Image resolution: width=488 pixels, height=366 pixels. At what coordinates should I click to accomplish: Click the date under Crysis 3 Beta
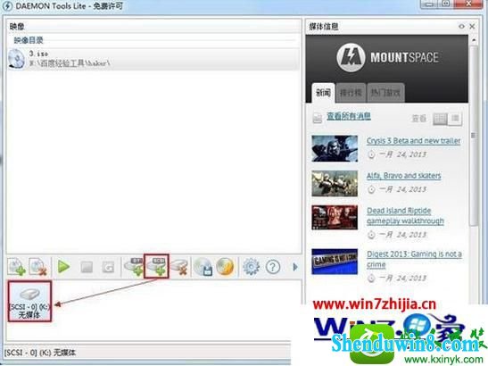coord(402,154)
